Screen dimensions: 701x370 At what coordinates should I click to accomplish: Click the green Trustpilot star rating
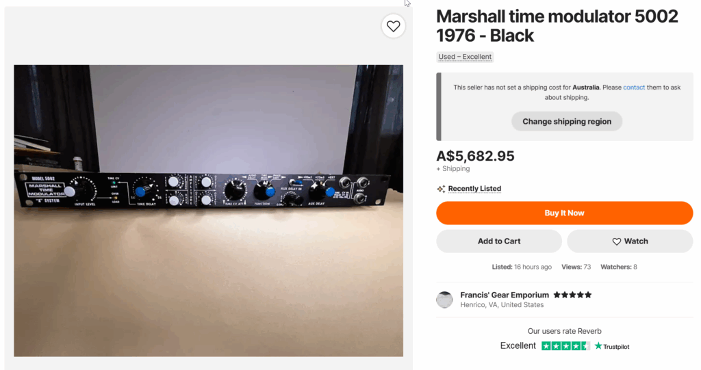point(565,346)
